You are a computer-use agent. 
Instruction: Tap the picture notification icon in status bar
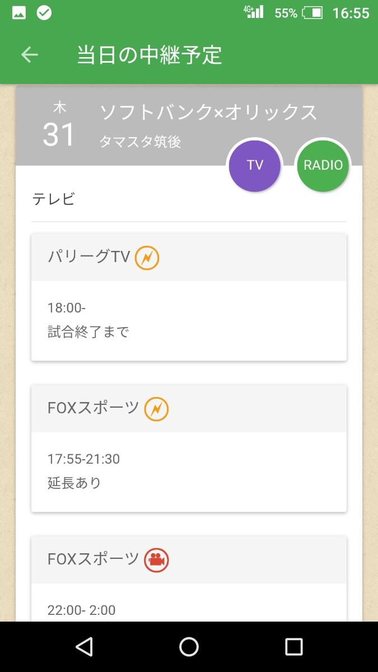tap(19, 13)
